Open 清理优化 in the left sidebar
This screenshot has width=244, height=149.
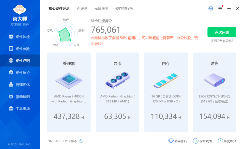[20, 85]
